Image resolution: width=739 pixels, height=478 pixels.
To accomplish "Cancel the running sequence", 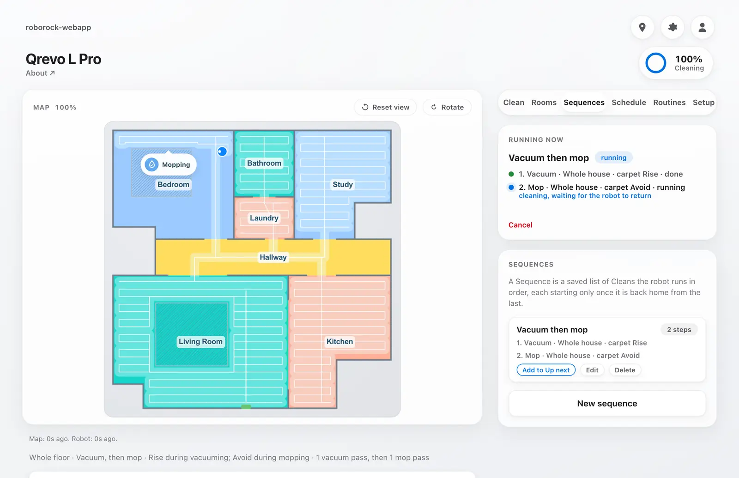I will point(521,225).
